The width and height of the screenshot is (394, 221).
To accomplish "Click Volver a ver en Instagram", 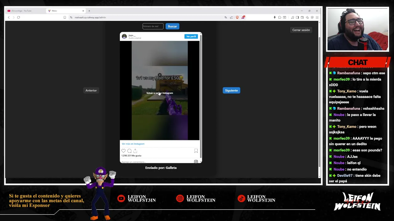I will (159, 93).
